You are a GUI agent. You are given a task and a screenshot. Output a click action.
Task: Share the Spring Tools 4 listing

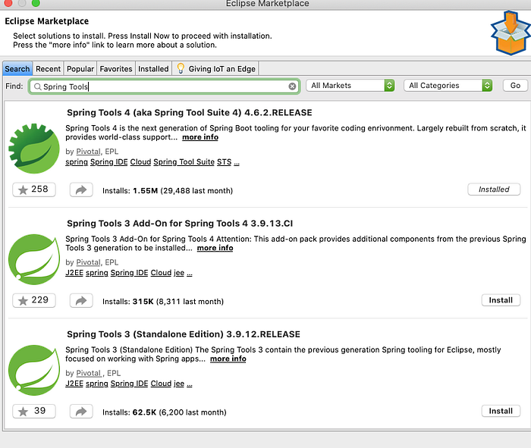coord(81,190)
